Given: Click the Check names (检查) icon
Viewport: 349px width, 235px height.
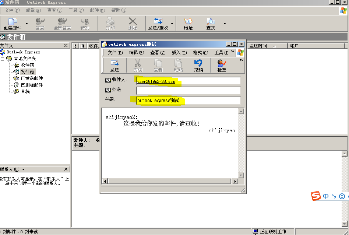Looking at the screenshot, I should click(222, 63).
